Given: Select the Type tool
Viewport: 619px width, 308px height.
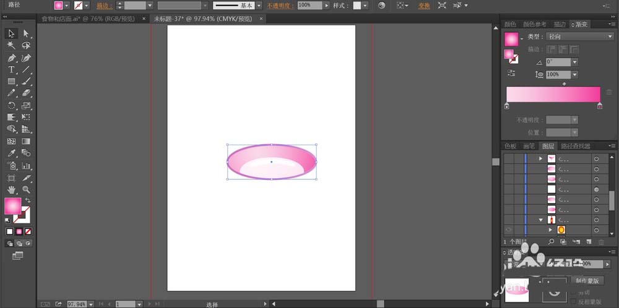Looking at the screenshot, I should [x=11, y=70].
